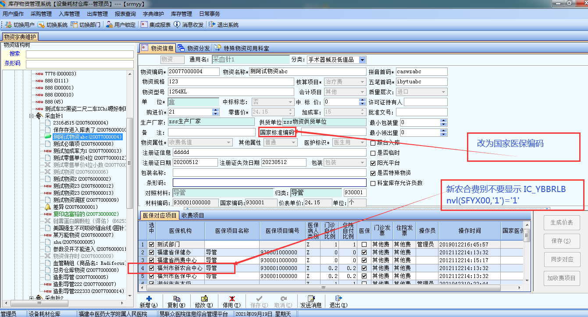This screenshot has width=588, height=317.
Task: Increase 购进价 with the spinner
Action: (x=215, y=110)
